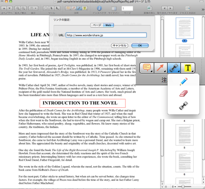205x189 pixels.
Task: Select the enlarged yellow T text tool
Action: (188, 68)
